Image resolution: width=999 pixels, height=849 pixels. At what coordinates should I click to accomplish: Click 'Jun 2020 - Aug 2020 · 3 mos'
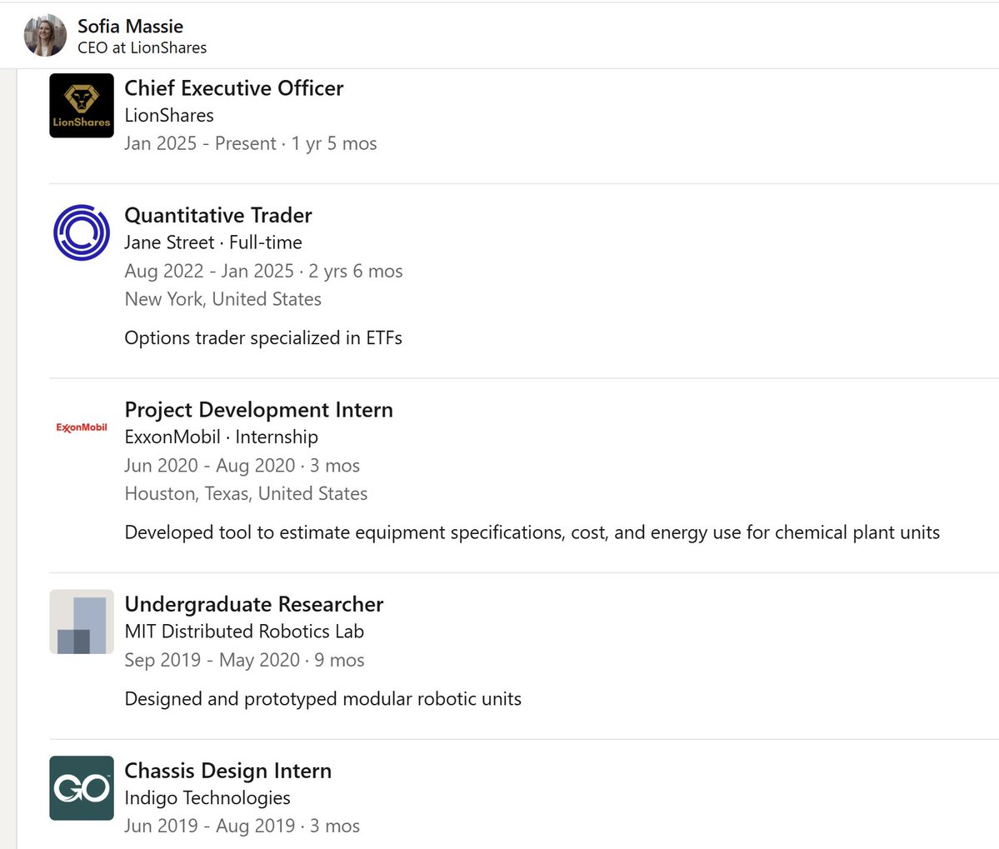coord(242,466)
